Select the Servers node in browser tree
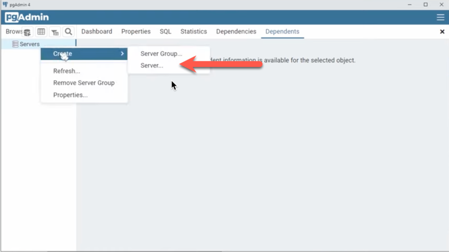The image size is (449, 252). (x=30, y=44)
